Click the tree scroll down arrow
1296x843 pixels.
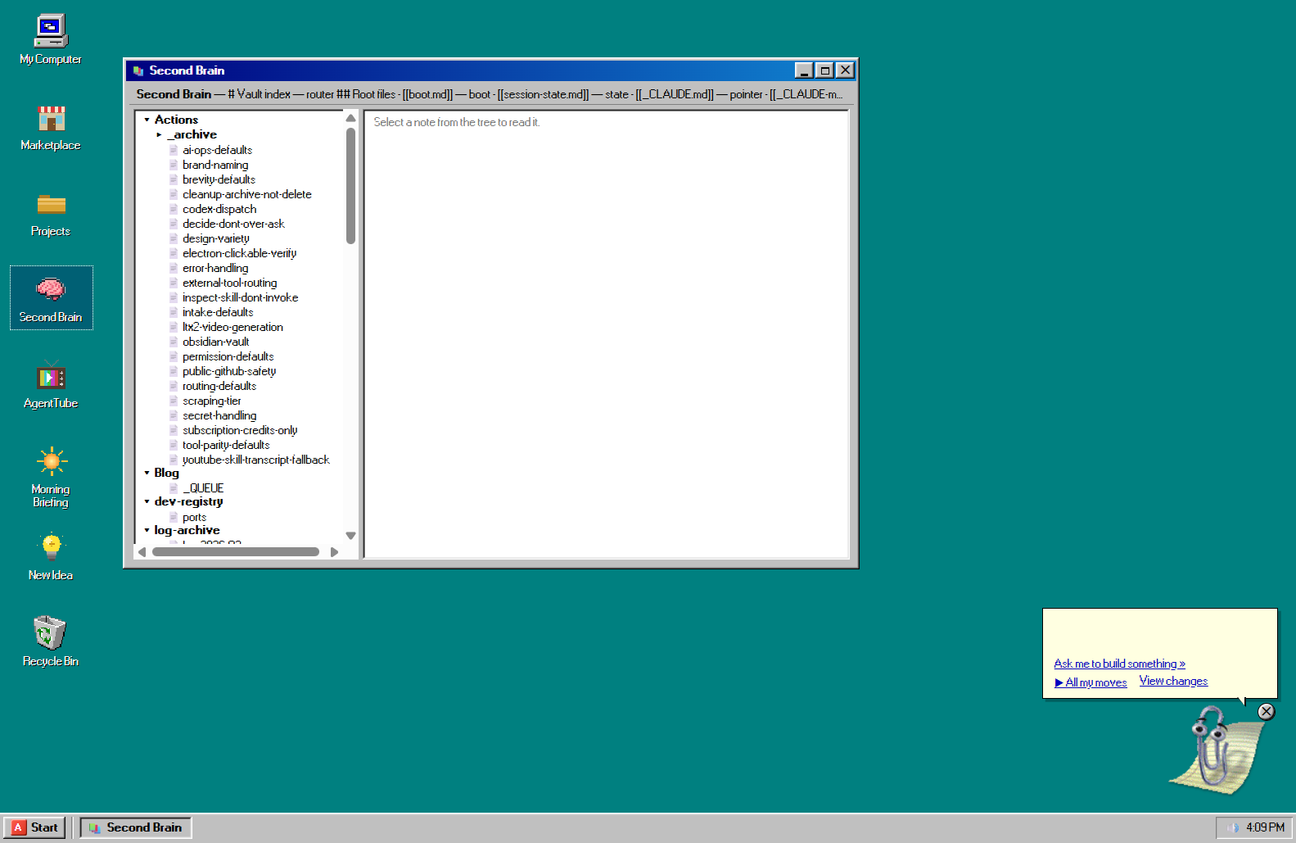coord(350,536)
